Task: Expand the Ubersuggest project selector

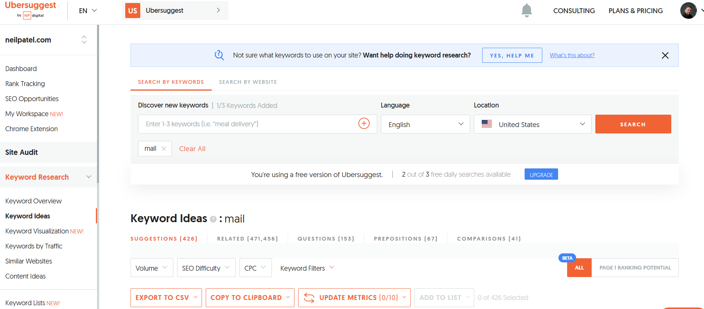Action: pyautogui.click(x=175, y=11)
